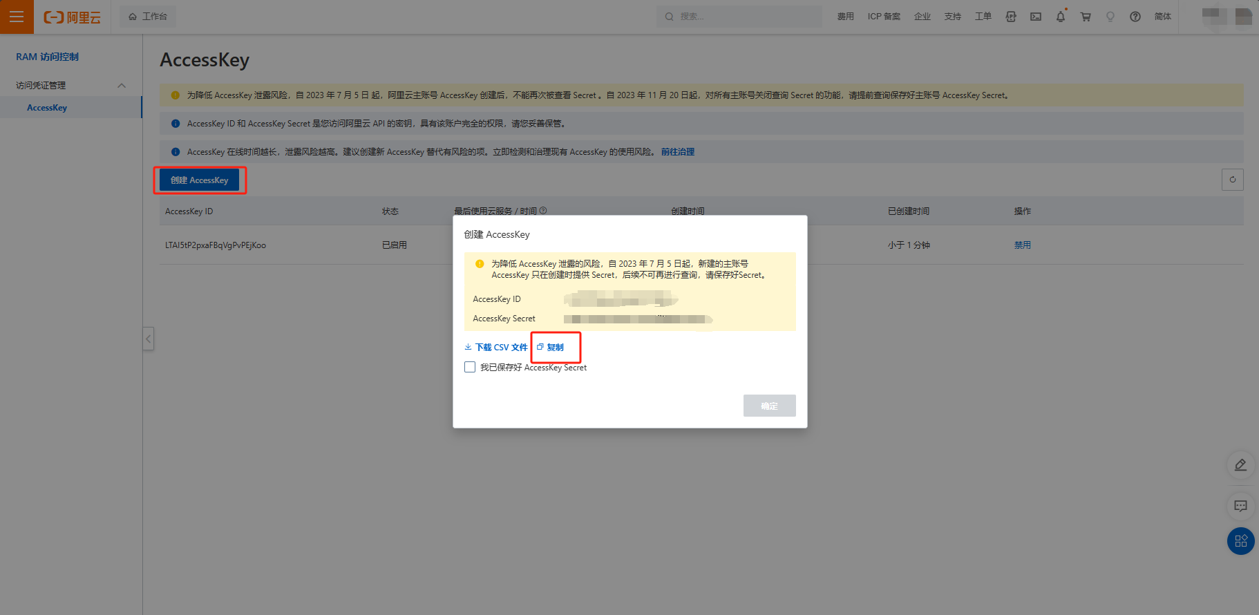Open the 费用 menu
This screenshot has height=615, width=1259.
(x=846, y=17)
